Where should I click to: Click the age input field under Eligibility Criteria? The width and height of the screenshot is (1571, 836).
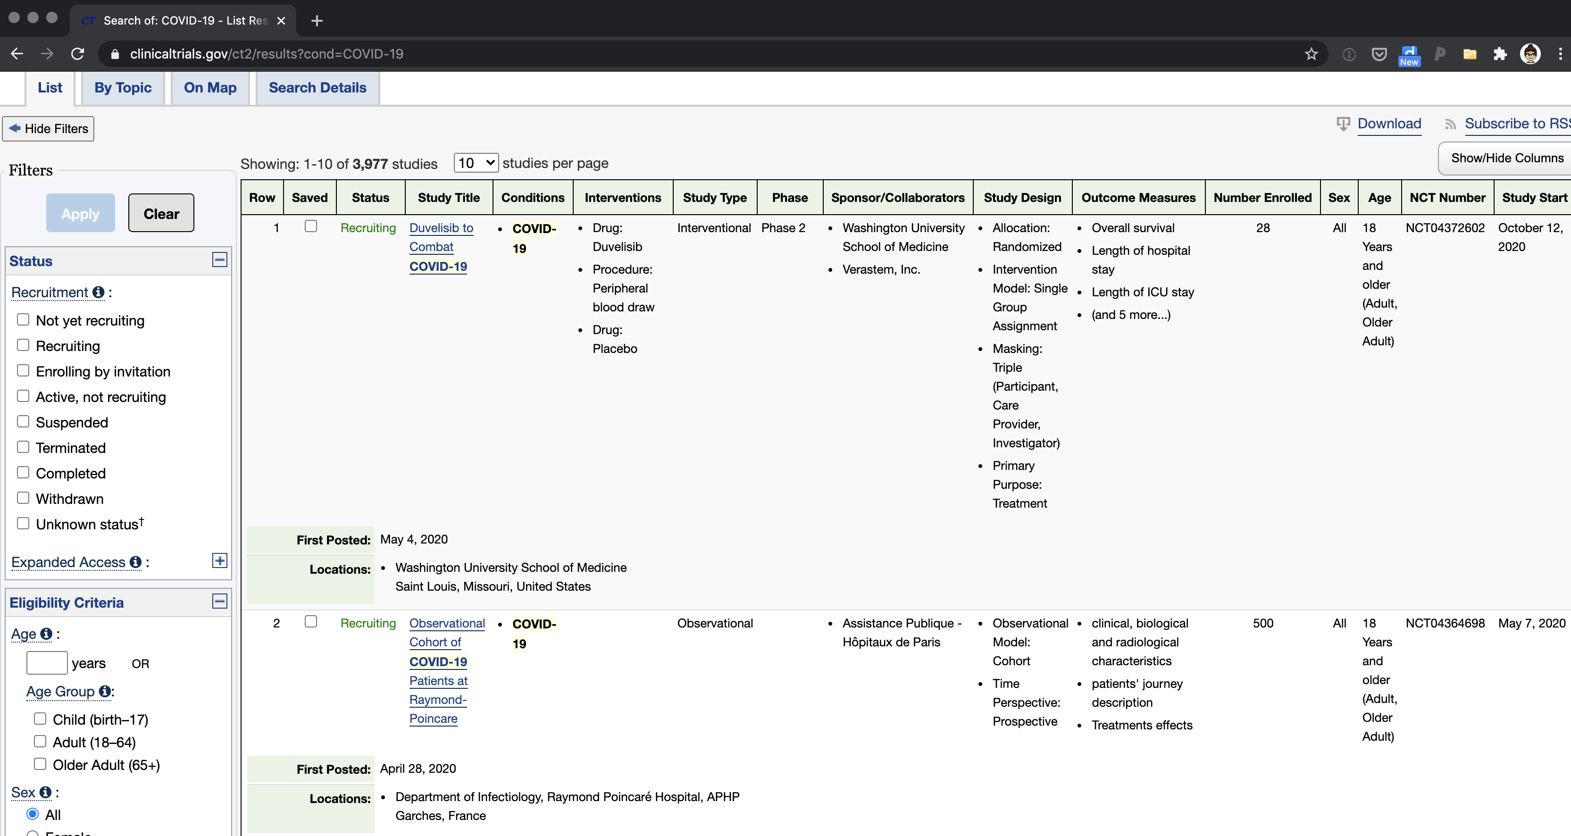(47, 662)
